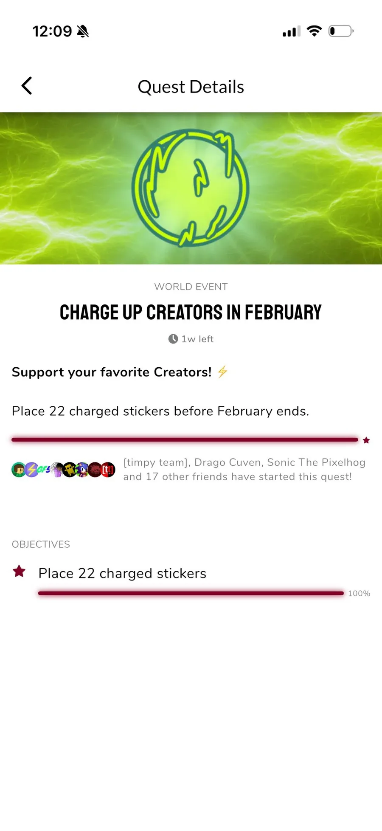Tap the lightning emoji after Creators!
The height and width of the screenshot is (831, 382).
[222, 372]
